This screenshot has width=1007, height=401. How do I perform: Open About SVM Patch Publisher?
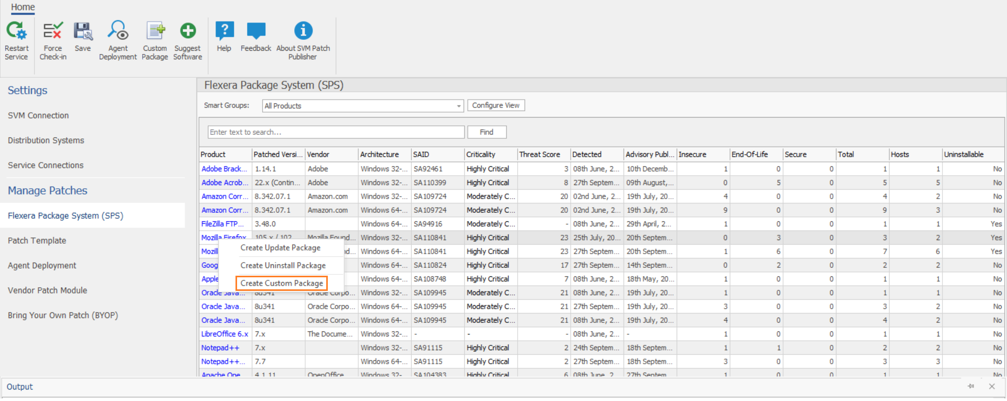click(303, 31)
